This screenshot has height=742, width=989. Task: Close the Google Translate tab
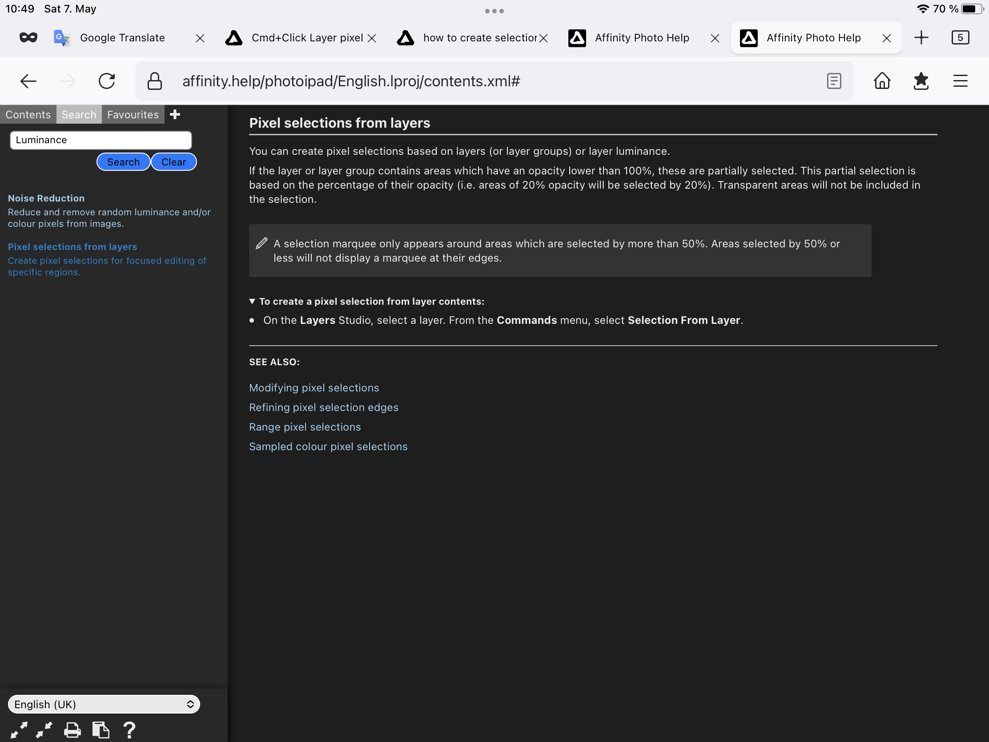point(200,38)
